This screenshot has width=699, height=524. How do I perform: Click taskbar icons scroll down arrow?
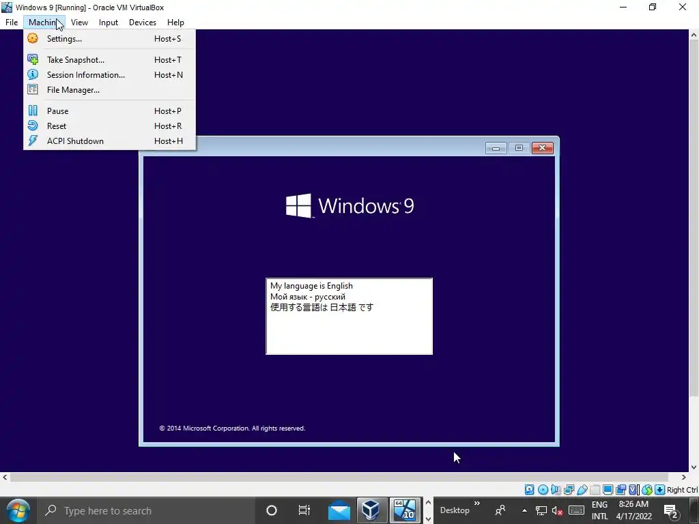(x=428, y=519)
